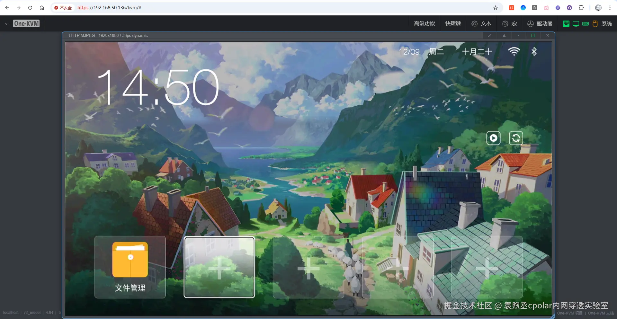617x319 pixels.
Task: Open the browser three-dot menu
Action: pyautogui.click(x=610, y=8)
